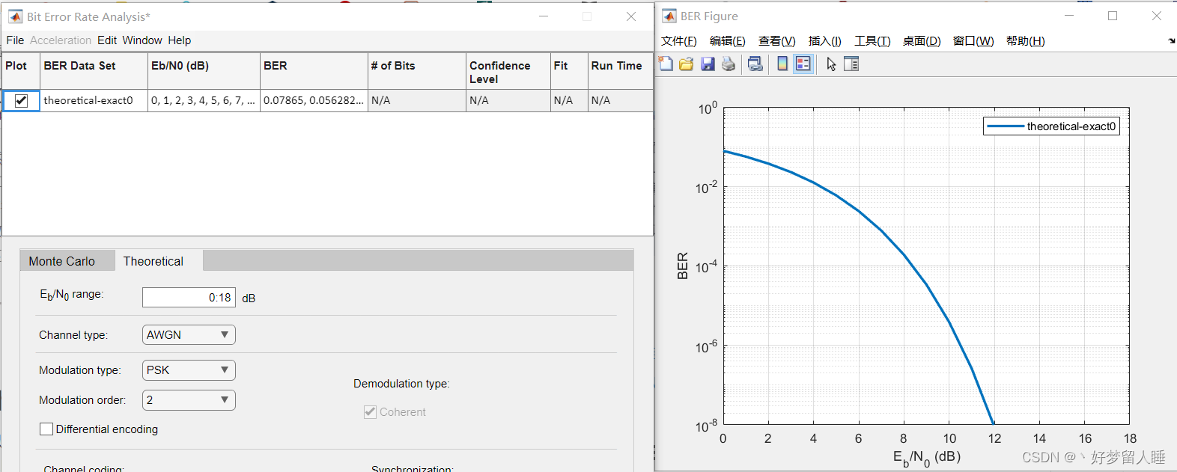Open 工具(T) menu in BER Figure
Image resolution: width=1177 pixels, height=472 pixels.
(x=873, y=41)
